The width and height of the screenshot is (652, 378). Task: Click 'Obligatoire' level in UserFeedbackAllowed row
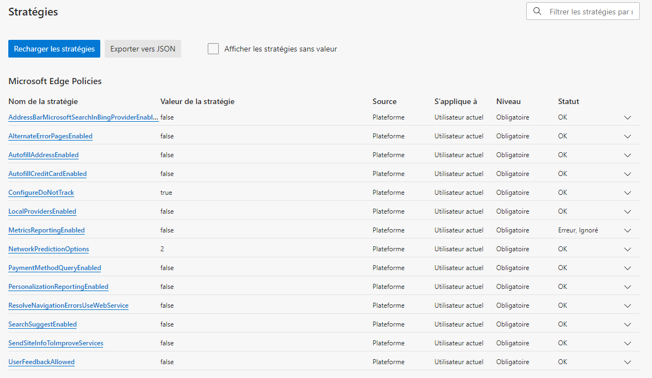[513, 362]
